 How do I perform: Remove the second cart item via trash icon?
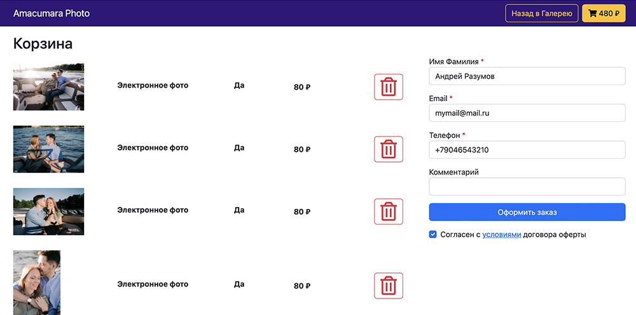(388, 149)
